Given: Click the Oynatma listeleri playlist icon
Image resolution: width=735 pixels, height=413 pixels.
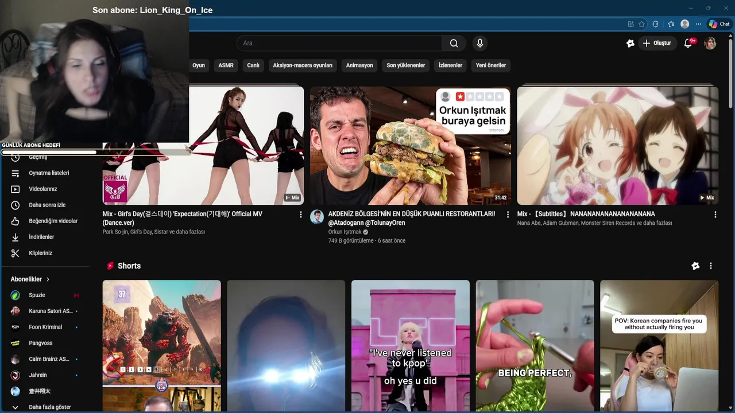Looking at the screenshot, I should coord(16,173).
